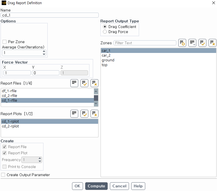Select all Report Files icon
The width and height of the screenshot is (217, 191).
84,83
